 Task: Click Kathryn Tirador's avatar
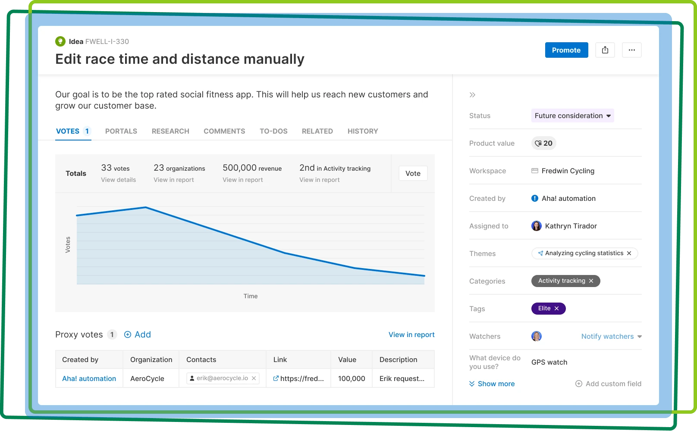[x=537, y=226]
